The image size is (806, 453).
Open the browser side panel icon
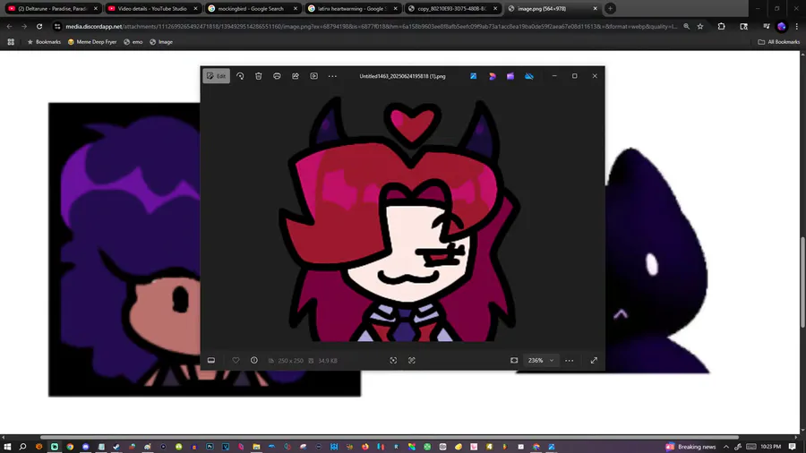[x=743, y=26]
